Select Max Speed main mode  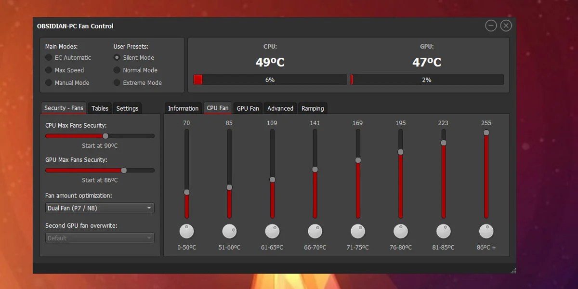tap(65, 70)
